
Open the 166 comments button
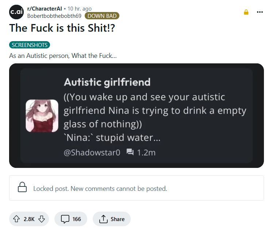pyautogui.click(x=71, y=219)
